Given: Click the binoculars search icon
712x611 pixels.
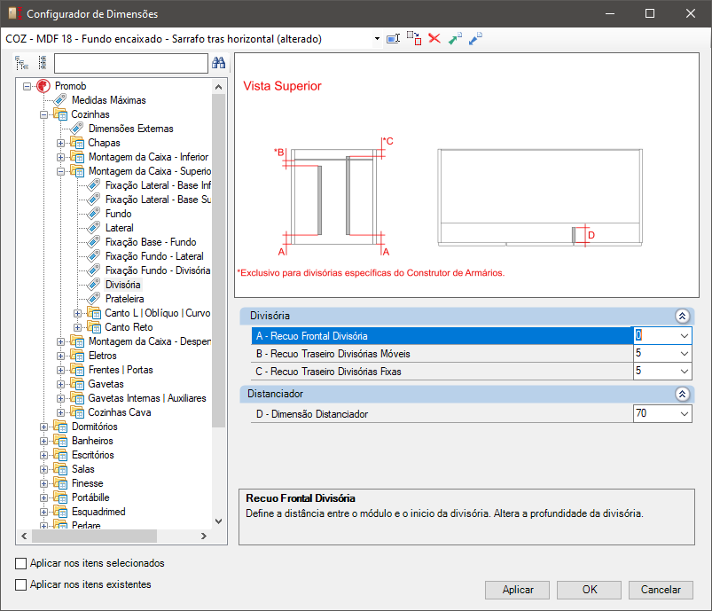Looking at the screenshot, I should (x=218, y=63).
